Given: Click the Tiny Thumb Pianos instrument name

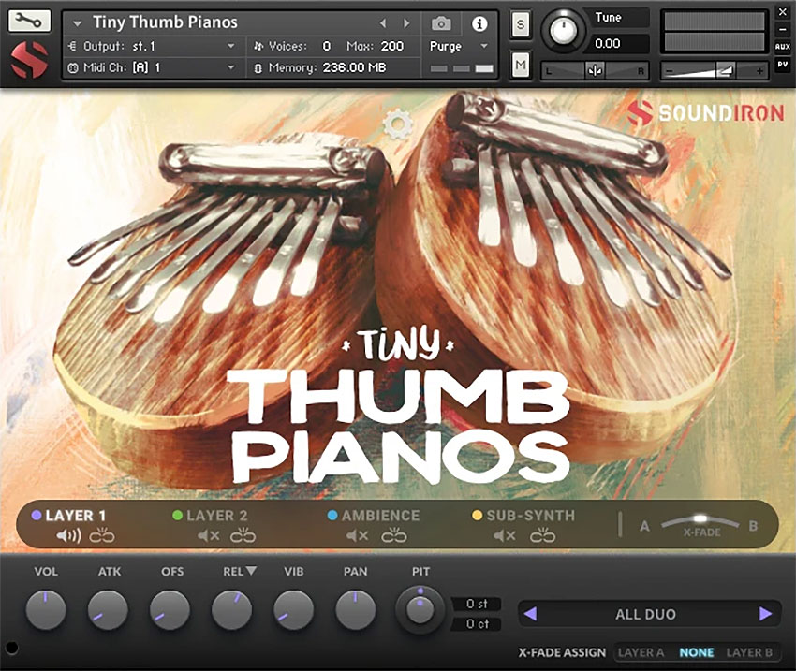Looking at the screenshot, I should (x=165, y=22).
